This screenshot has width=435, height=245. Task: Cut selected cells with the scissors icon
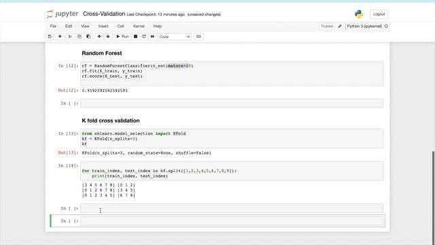[70, 37]
